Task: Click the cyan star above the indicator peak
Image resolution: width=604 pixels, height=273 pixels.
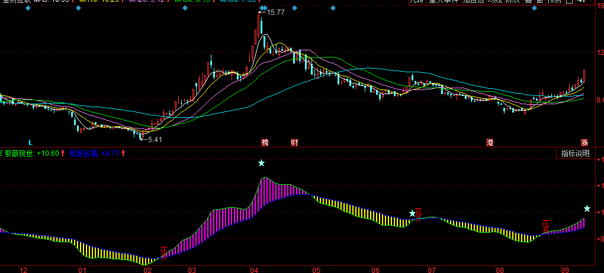Action: click(261, 163)
